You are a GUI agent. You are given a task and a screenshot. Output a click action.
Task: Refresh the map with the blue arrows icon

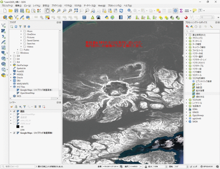pos(121,11)
